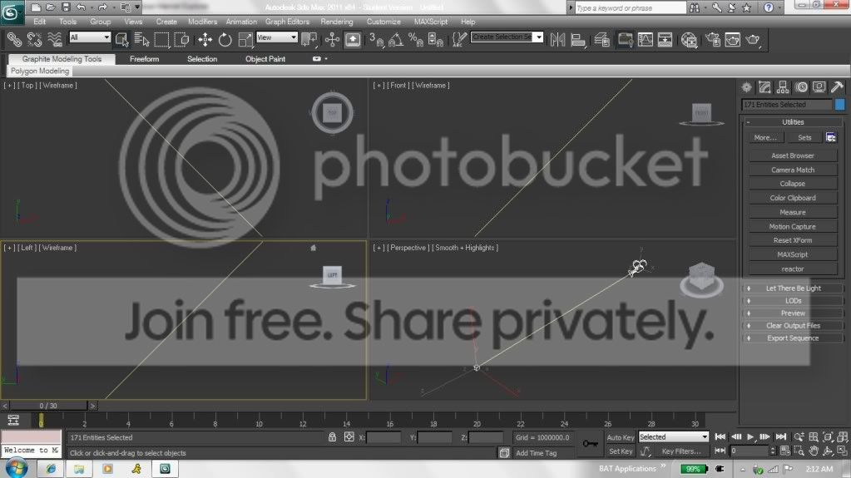851x478 pixels.
Task: Expand the LODs rollout
Action: click(x=793, y=301)
